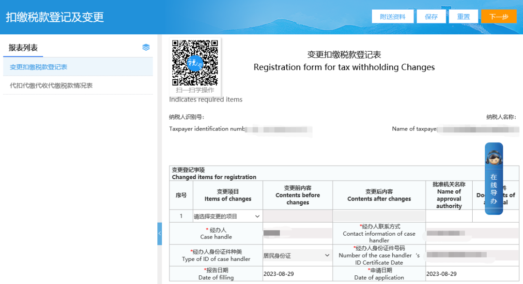523x284 pixels.
Task: Click the 附送资料 button
Action: click(393, 16)
